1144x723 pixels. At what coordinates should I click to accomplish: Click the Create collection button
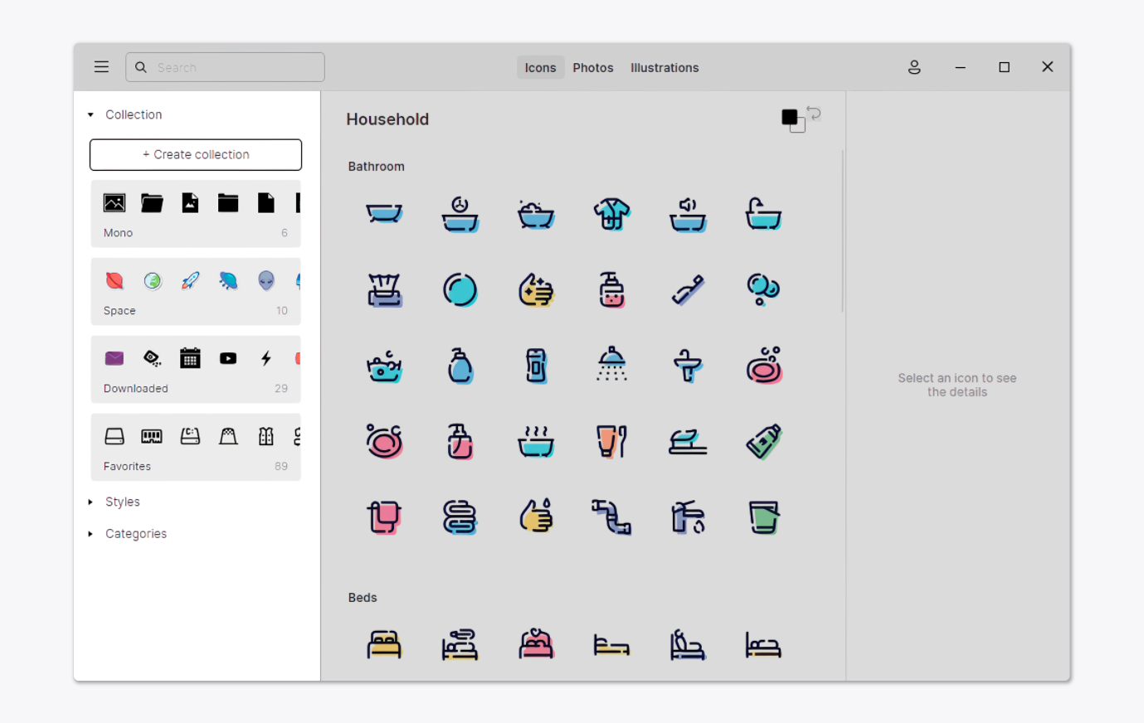click(x=196, y=155)
